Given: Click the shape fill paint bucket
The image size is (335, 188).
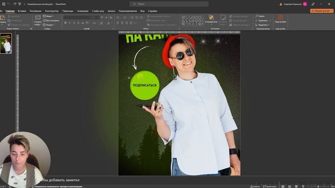Looking at the screenshot, I should coord(231,16).
